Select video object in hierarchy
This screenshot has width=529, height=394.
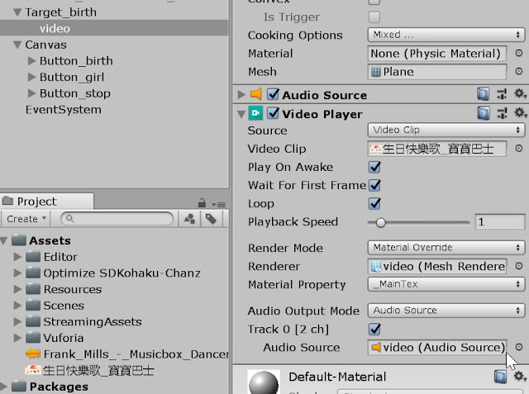pos(114,28)
